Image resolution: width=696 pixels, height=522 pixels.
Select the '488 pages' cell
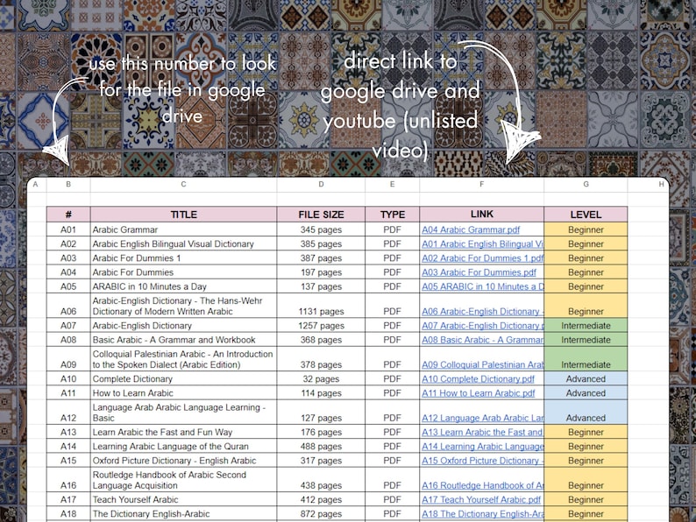321,446
